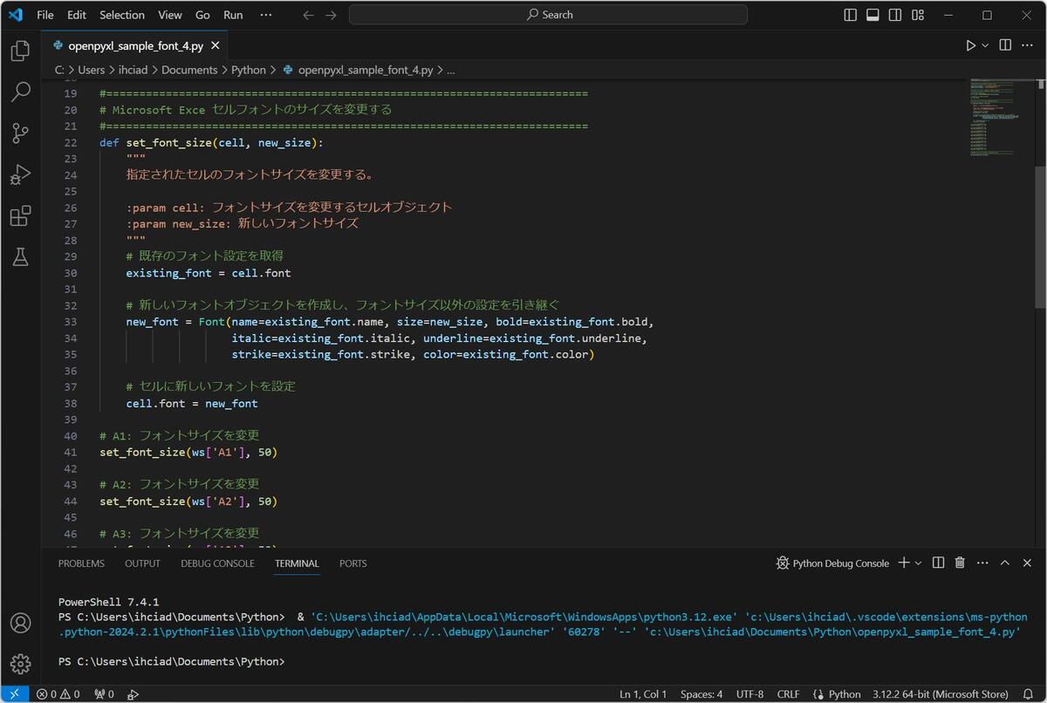Click the Search command center box
The width and height of the screenshot is (1047, 703).
[x=548, y=15]
